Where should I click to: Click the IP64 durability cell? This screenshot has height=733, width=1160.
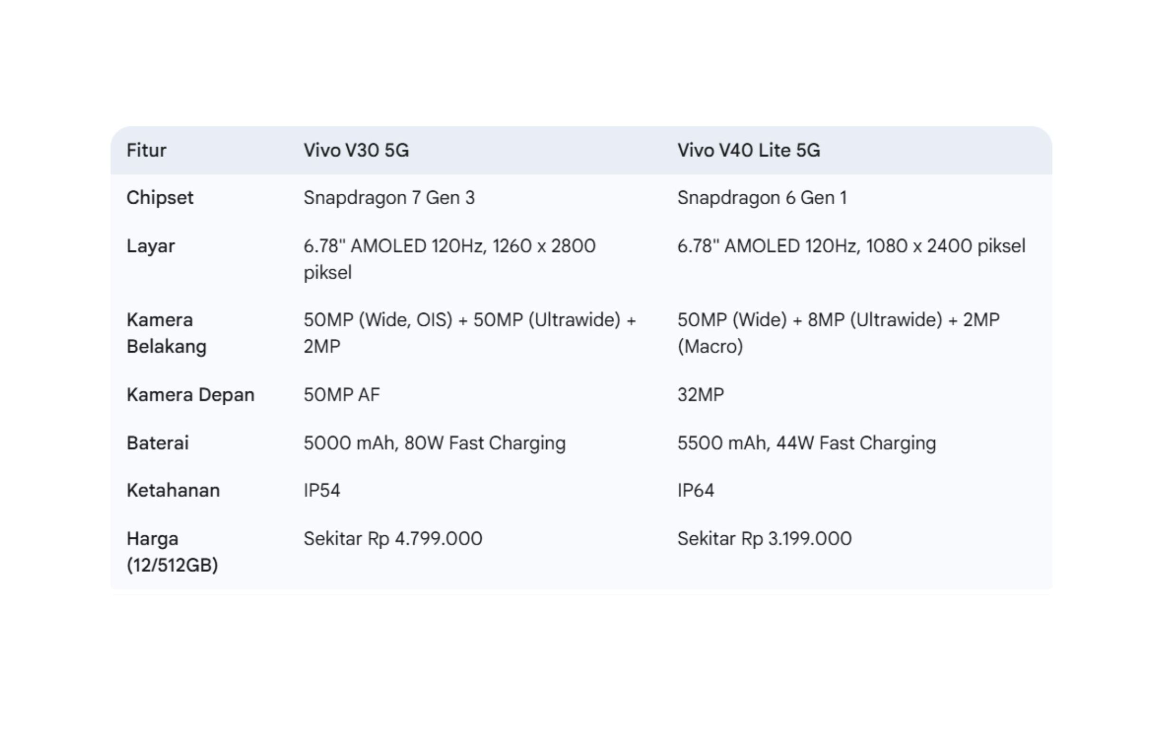point(695,490)
